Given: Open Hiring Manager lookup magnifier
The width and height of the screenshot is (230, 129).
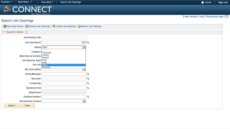Looking at the screenshot, I should 88,74.
